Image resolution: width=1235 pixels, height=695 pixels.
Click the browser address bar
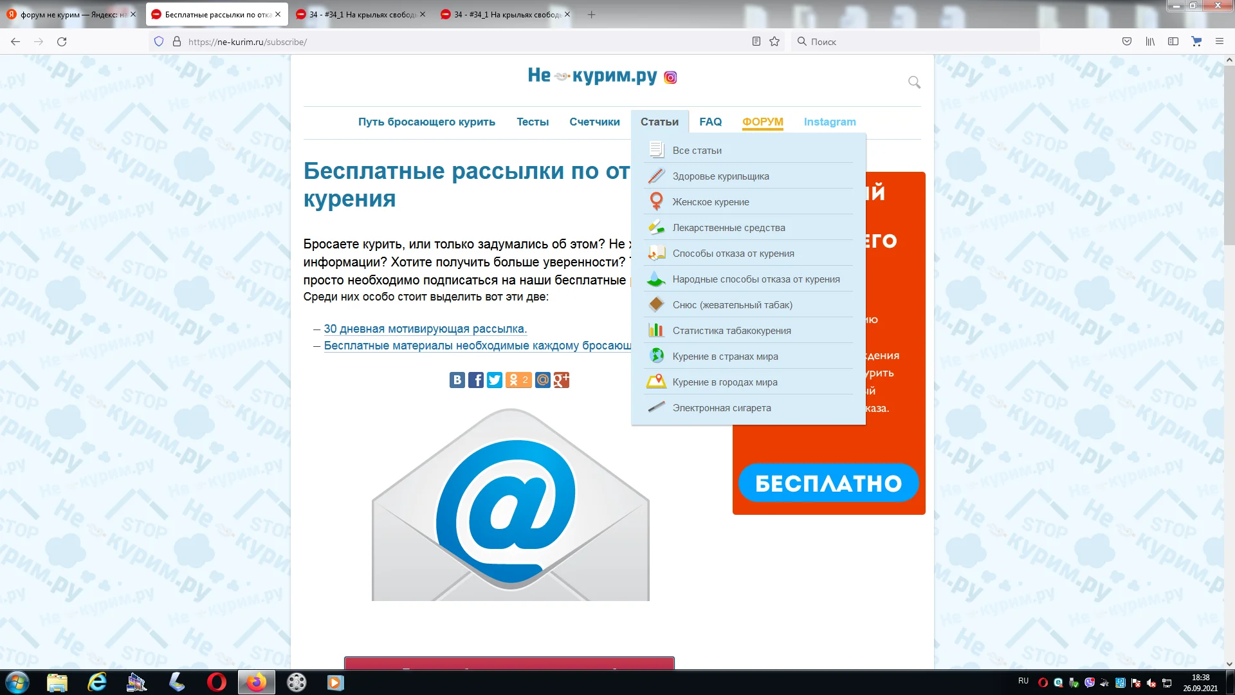coord(386,41)
